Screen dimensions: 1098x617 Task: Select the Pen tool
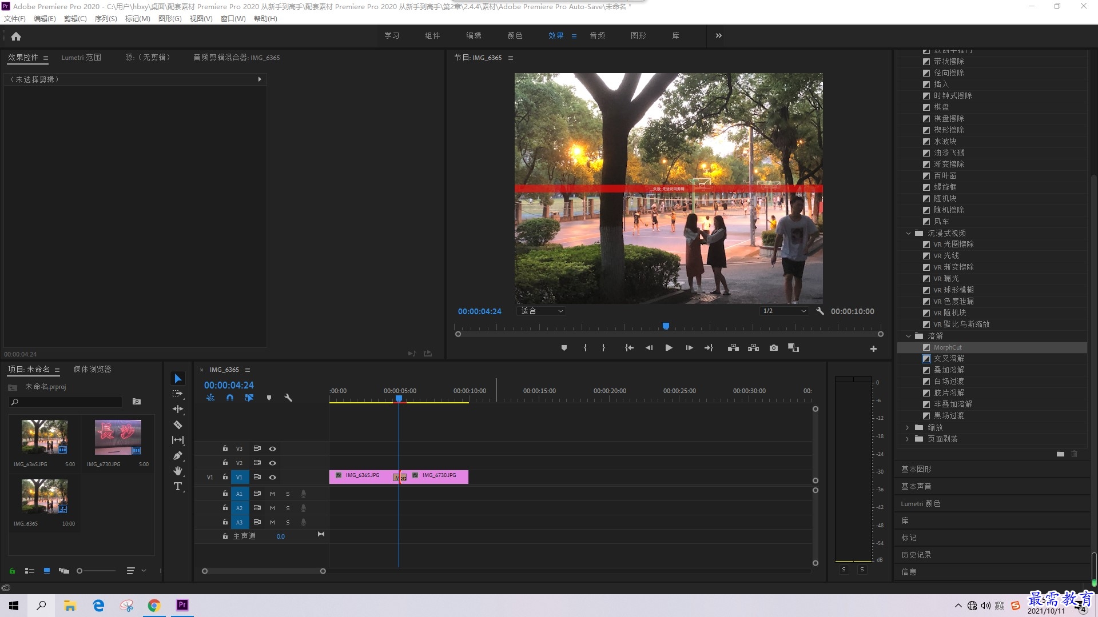[178, 455]
